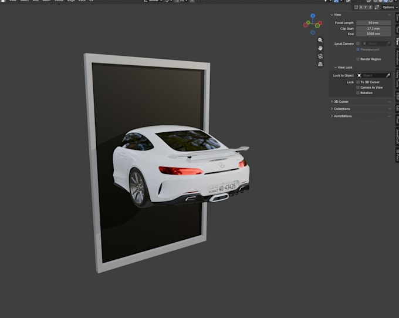The image size is (399, 318).
Task: Toggle Z axis mirror button
Action: 370,8
